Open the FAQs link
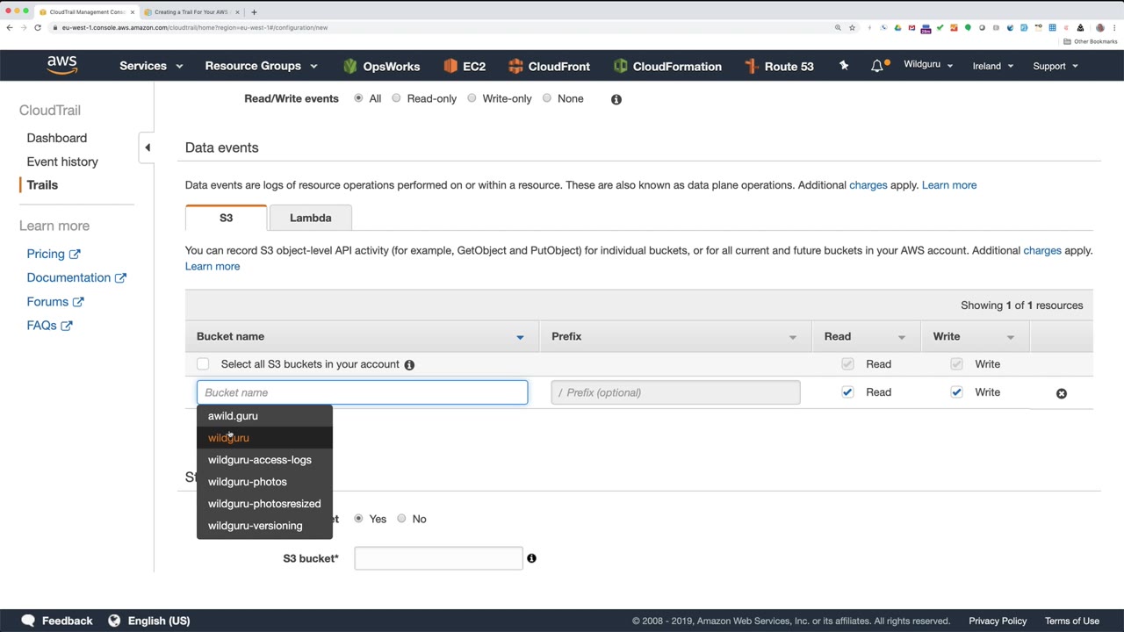The width and height of the screenshot is (1124, 632). [x=49, y=325]
